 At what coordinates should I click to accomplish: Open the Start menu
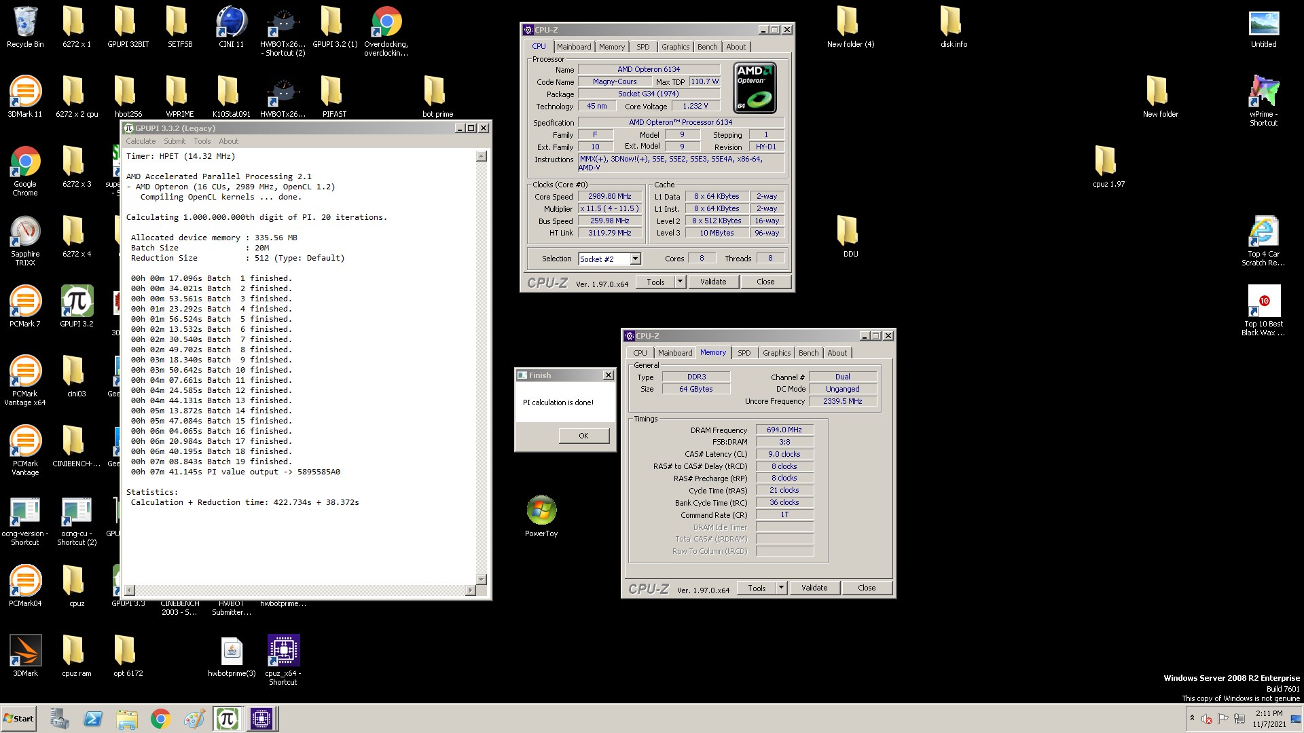tap(19, 718)
